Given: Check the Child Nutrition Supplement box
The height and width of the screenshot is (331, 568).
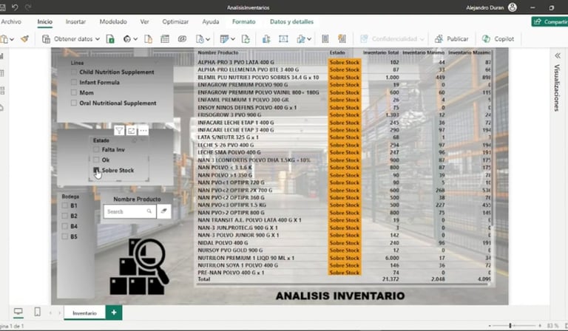Looking at the screenshot, I should point(74,72).
